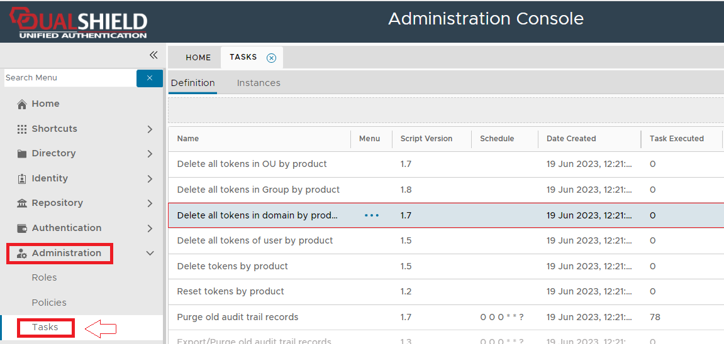Select the Purge old audit trail records row
This screenshot has height=344, width=724.
click(x=238, y=317)
